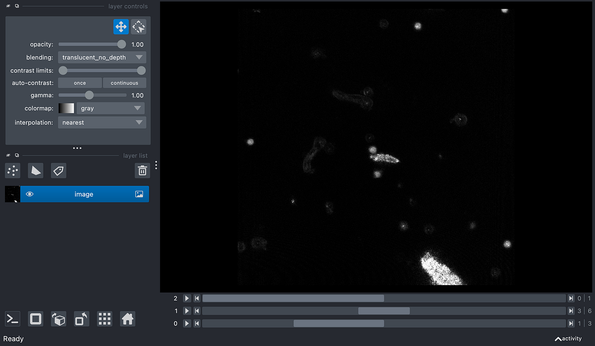The image size is (595, 346).
Task: Play animation along axis 1
Action: click(x=186, y=310)
